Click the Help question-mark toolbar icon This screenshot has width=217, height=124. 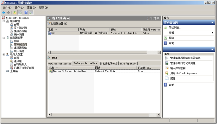pyautogui.click(x=26, y=12)
